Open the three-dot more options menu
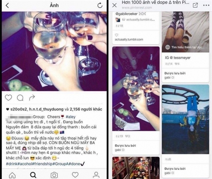 click(x=206, y=5)
